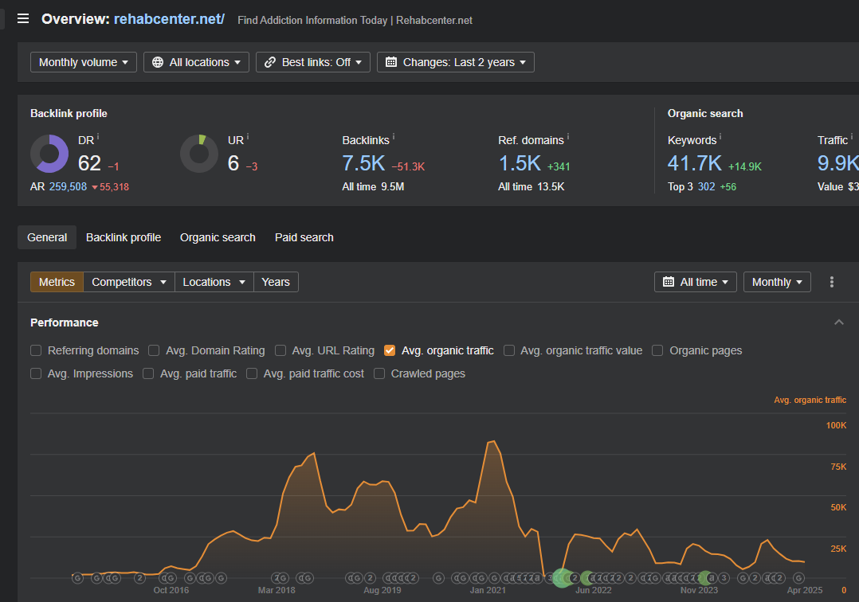Open the Locations dropdown in chart toolbar

(214, 282)
